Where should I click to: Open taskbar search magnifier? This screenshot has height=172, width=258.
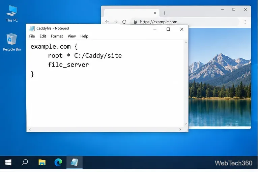25,162
